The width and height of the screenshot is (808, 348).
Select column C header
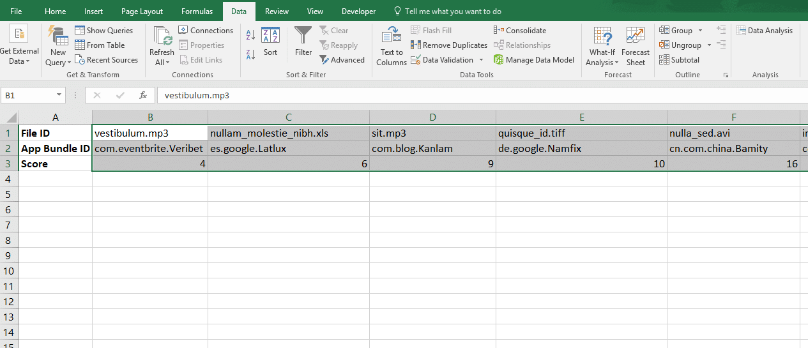coord(288,117)
